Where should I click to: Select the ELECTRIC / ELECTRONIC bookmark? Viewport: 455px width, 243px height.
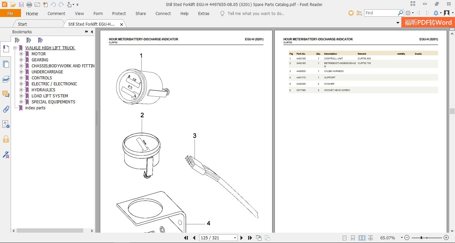(x=54, y=84)
